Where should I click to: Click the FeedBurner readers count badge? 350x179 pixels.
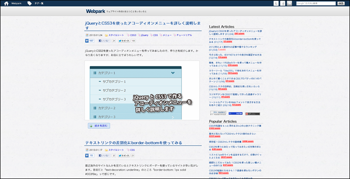218,113
